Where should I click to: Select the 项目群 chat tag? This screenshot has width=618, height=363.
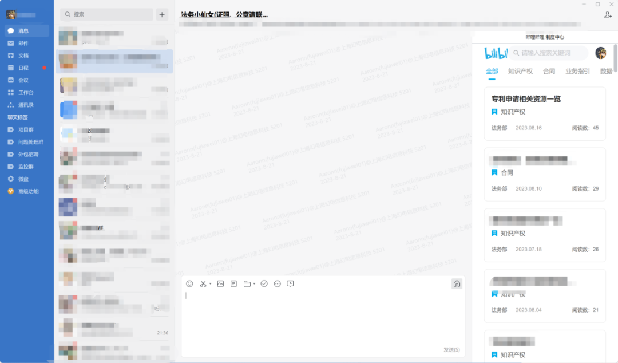point(27,129)
